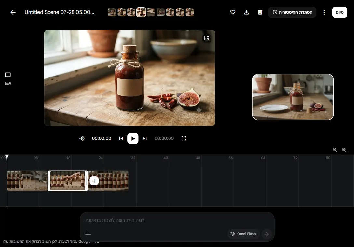Screen dimensions: 354x247
Task: Download the scene
Action: tap(246, 12)
